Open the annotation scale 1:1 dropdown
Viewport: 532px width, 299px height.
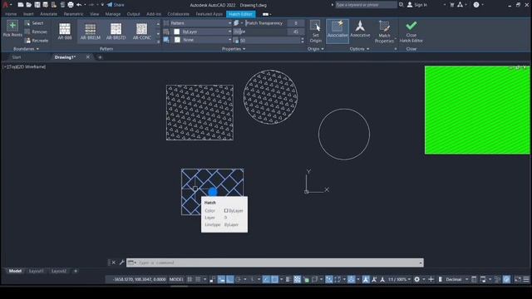click(399, 279)
